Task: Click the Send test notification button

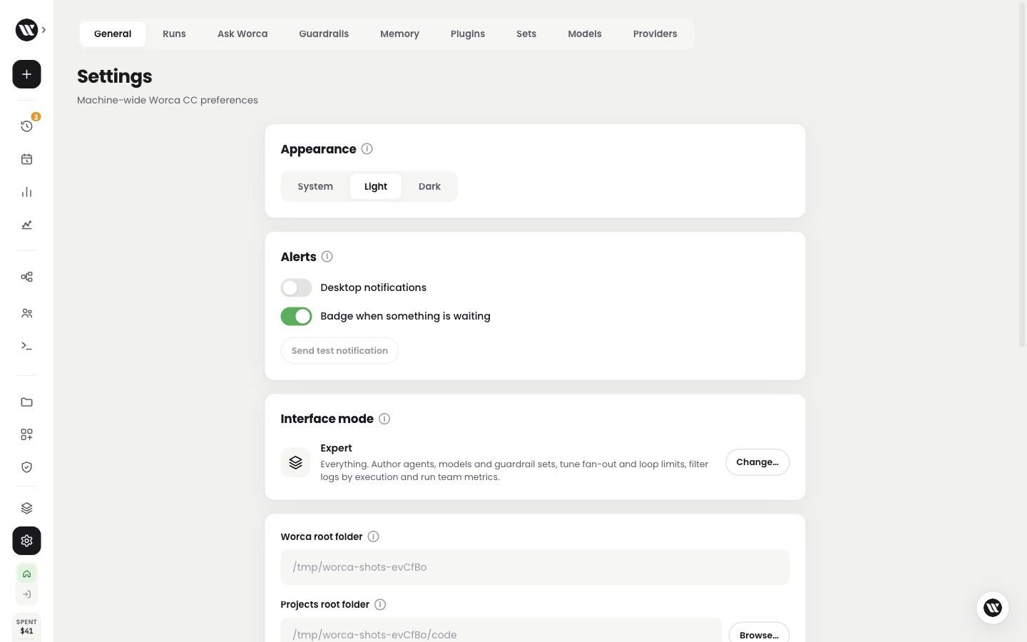Action: 339,350
